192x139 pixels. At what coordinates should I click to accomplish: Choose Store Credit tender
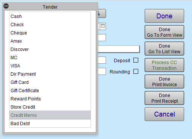(50, 107)
